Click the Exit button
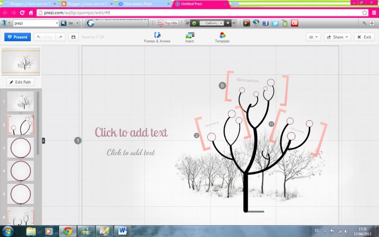 364,37
